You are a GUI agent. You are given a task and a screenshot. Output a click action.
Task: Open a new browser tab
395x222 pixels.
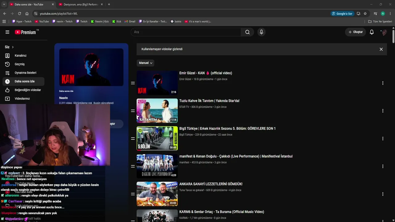pos(109,4)
